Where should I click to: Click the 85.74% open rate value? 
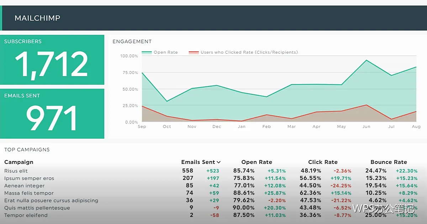[244, 171]
